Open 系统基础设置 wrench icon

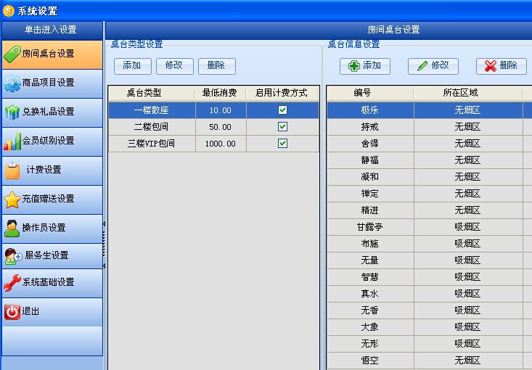coord(12,282)
